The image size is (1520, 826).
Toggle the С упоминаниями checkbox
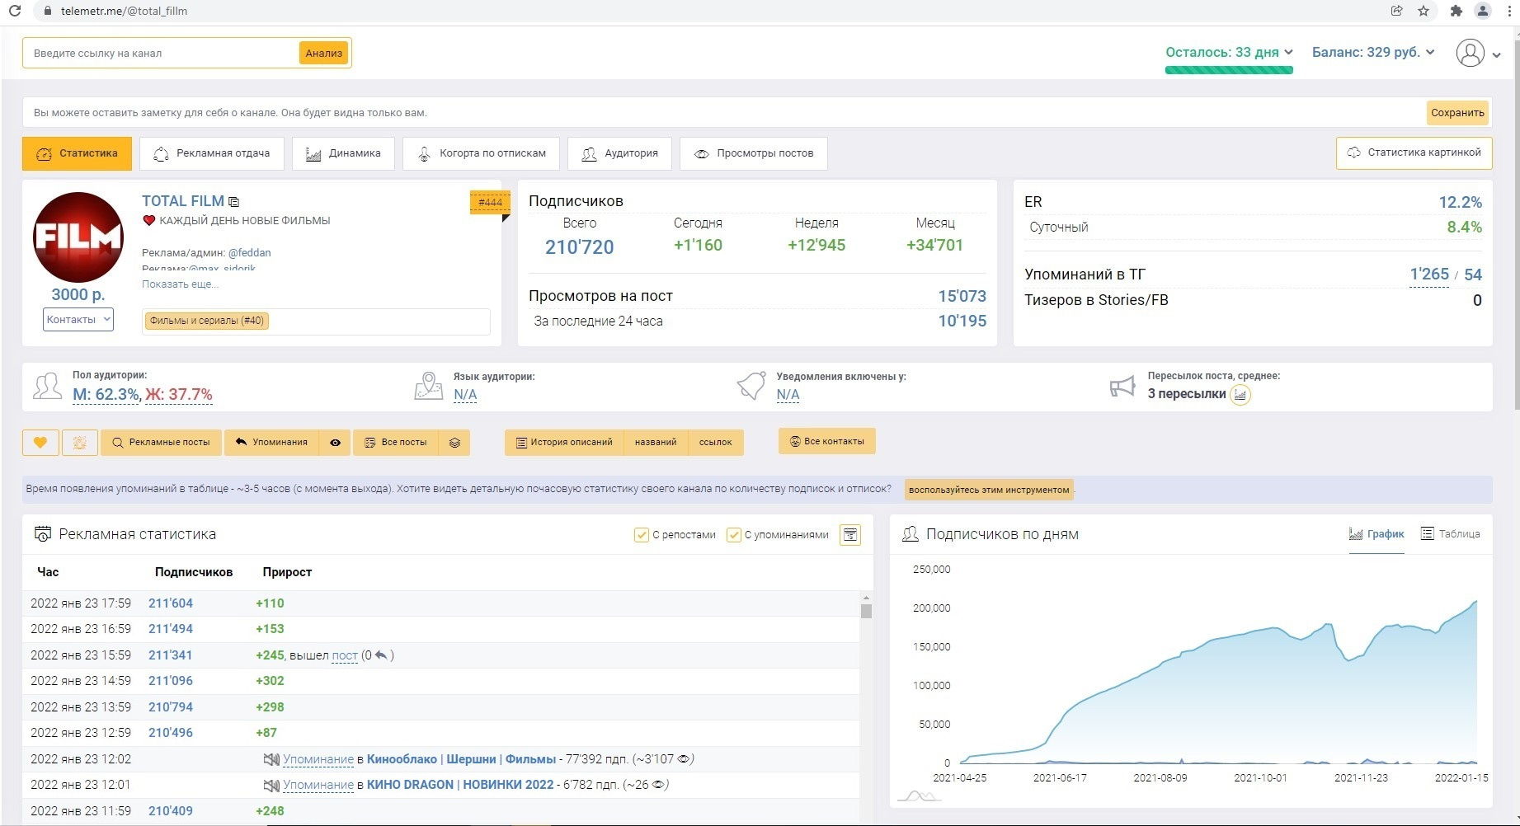[x=733, y=535]
